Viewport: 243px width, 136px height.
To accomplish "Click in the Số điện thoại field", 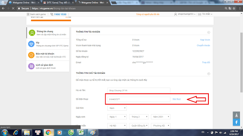I will tap(139, 99).
